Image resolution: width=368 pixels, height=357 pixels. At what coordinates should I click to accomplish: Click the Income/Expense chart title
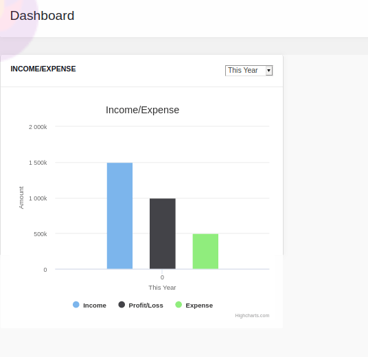tap(142, 110)
